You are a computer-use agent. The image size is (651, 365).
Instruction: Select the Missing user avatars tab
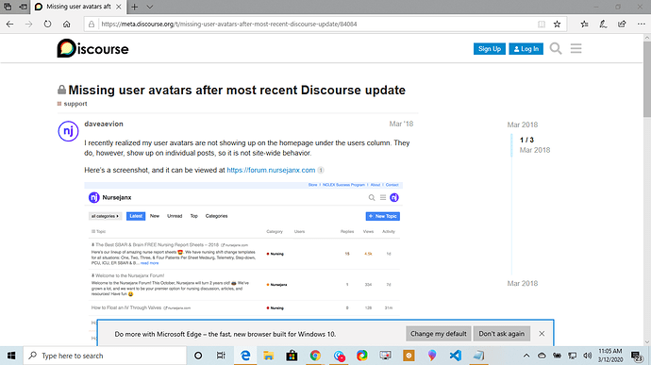click(x=78, y=7)
